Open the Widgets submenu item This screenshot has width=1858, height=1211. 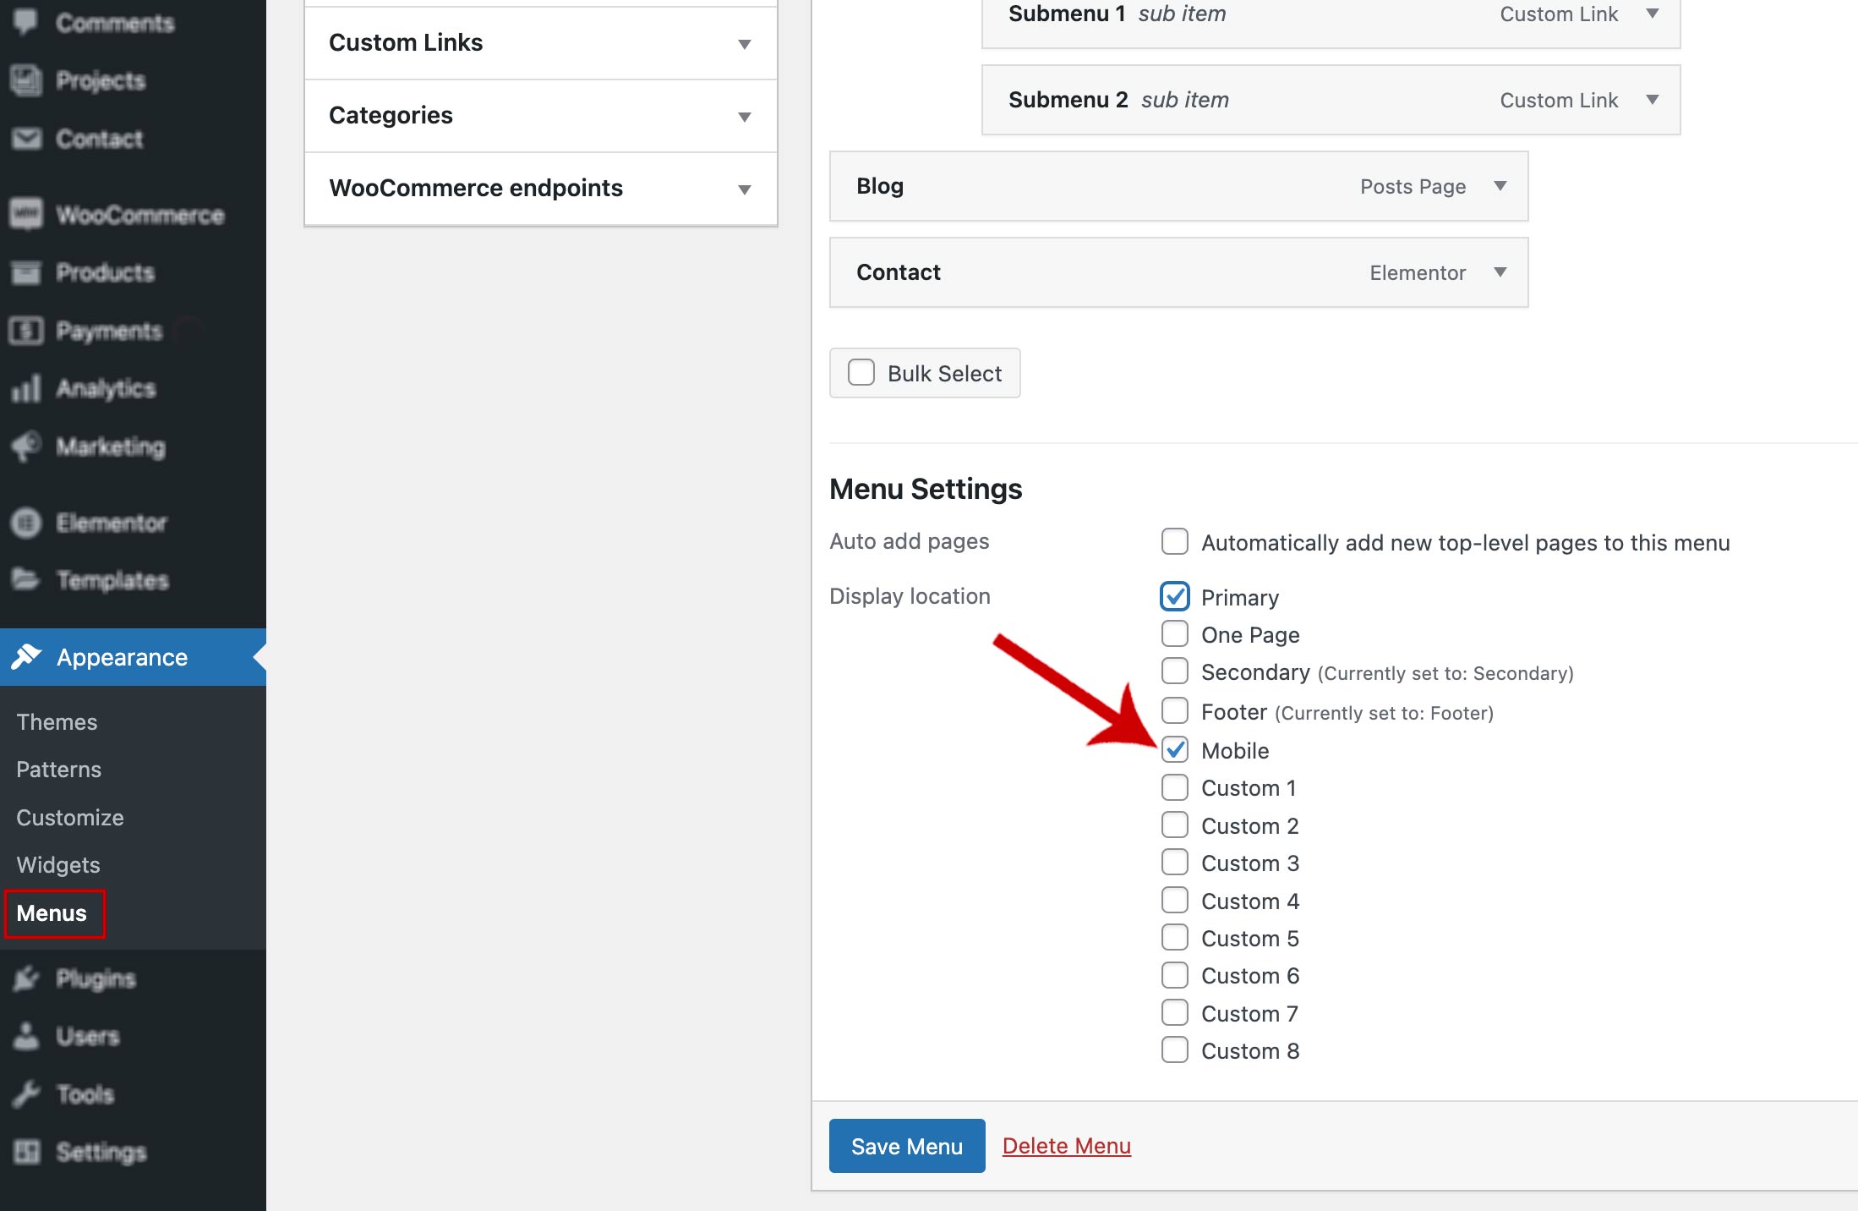click(58, 864)
